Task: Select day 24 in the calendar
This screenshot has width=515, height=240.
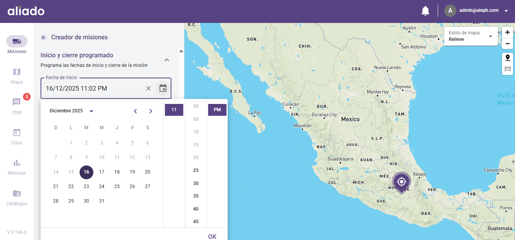Action: click(x=102, y=186)
